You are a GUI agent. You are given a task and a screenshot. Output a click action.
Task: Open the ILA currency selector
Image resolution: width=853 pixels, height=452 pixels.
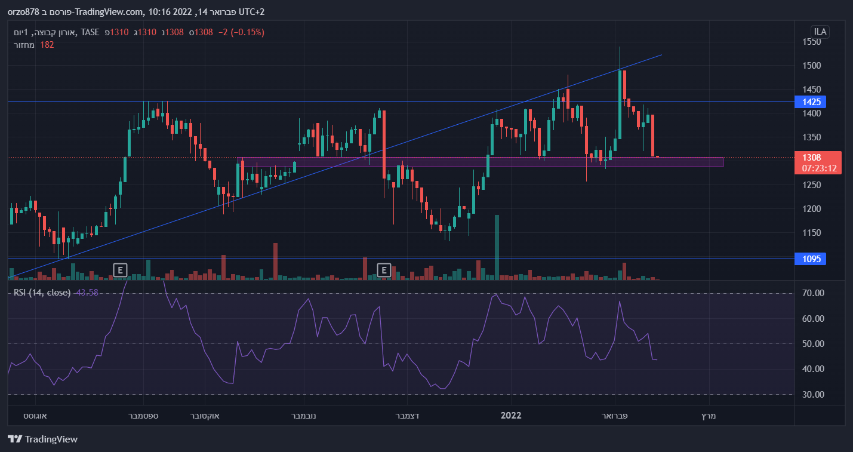(x=820, y=32)
